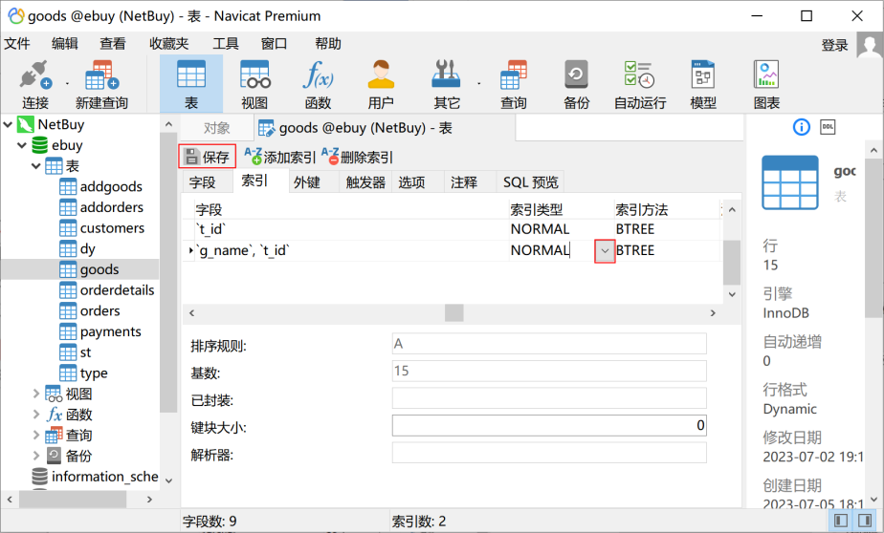Switch to the 对象 (Objects) tab

click(216, 128)
